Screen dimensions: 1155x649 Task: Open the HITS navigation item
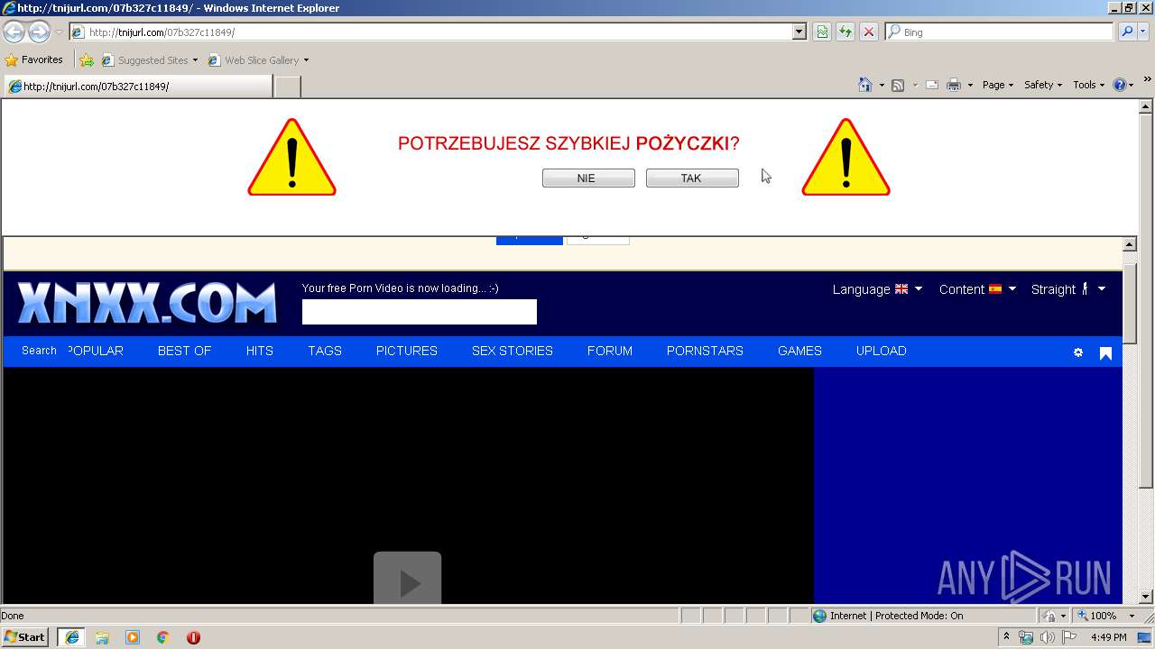(260, 351)
